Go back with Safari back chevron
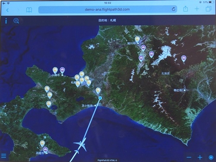The height and width of the screenshot is (162, 216). point(7,10)
